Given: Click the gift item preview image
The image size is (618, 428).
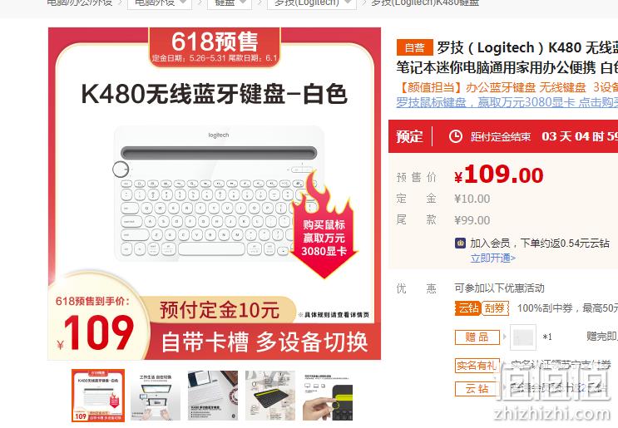Looking at the screenshot, I should pyautogui.click(x=523, y=337).
